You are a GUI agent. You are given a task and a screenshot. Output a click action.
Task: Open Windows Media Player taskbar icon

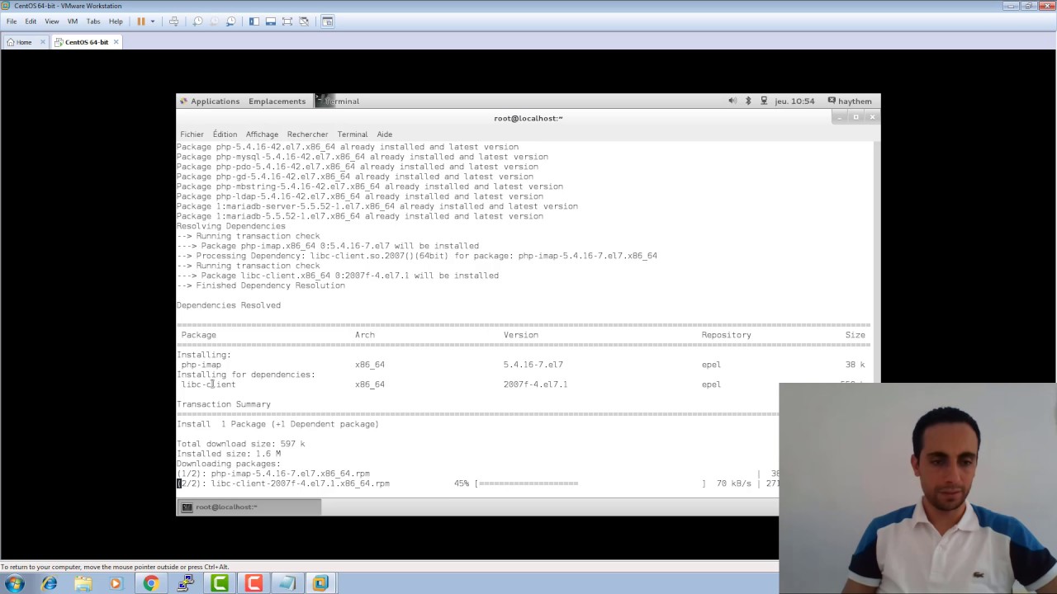coord(116,583)
